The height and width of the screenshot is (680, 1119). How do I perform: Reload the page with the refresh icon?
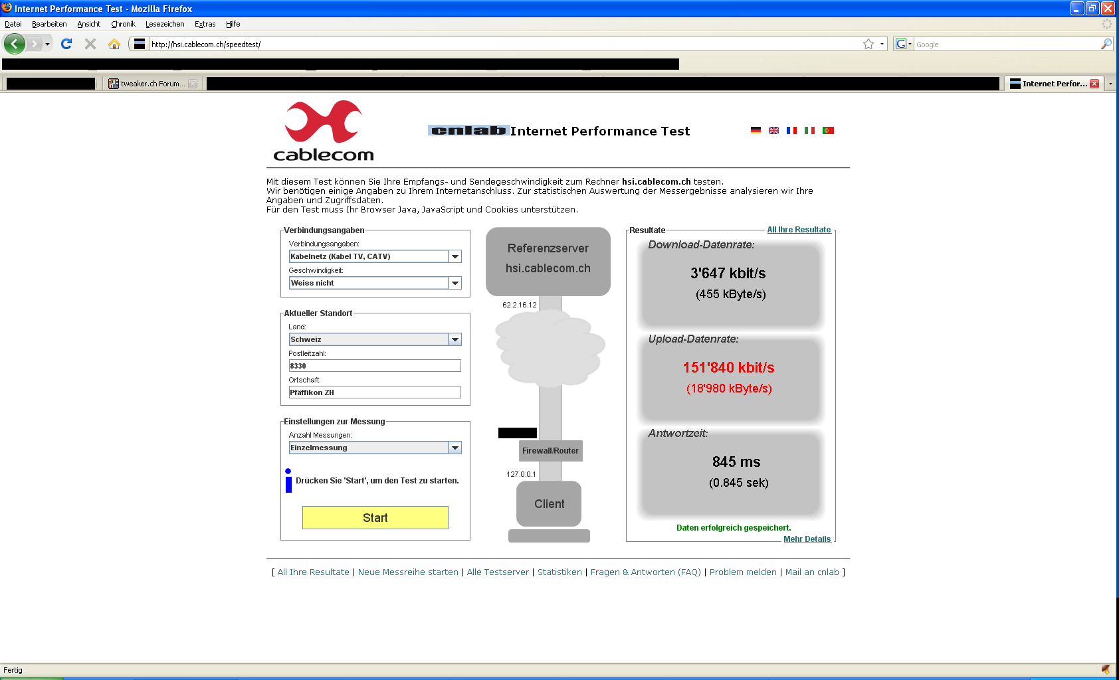(x=66, y=44)
